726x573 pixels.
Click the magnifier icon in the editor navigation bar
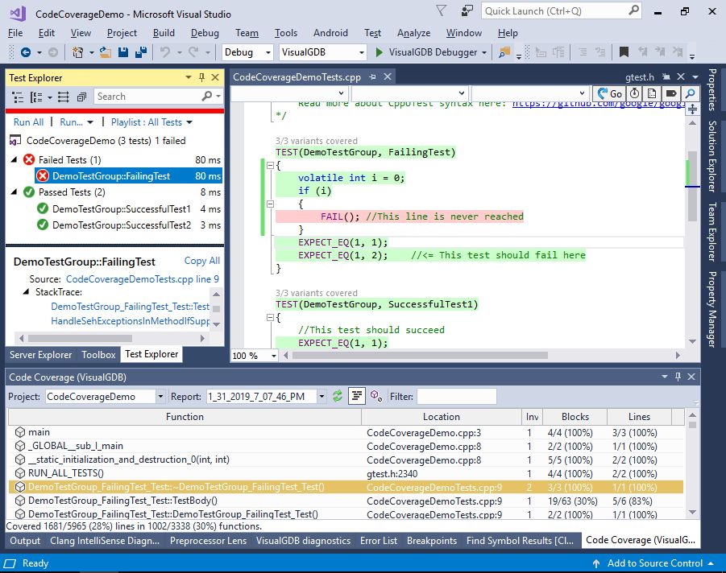click(x=690, y=93)
